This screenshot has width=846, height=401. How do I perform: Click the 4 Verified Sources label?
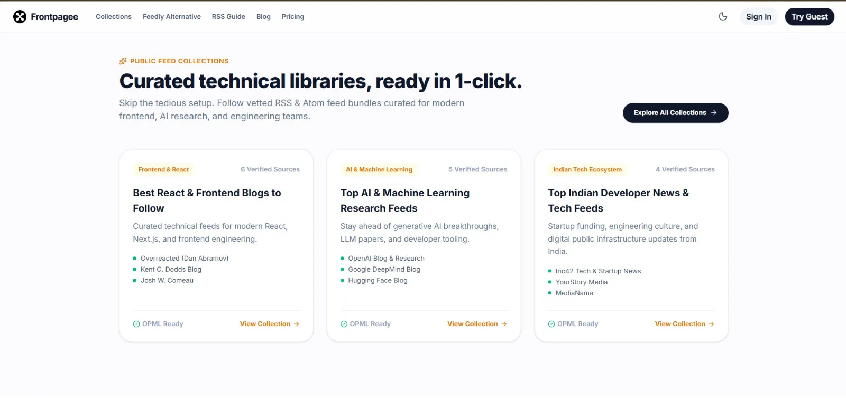coord(685,169)
